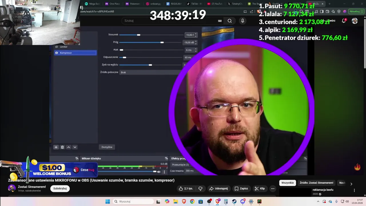Viewport: 366px width, 206px height.
Task: Click Klip button
Action: pos(260,189)
